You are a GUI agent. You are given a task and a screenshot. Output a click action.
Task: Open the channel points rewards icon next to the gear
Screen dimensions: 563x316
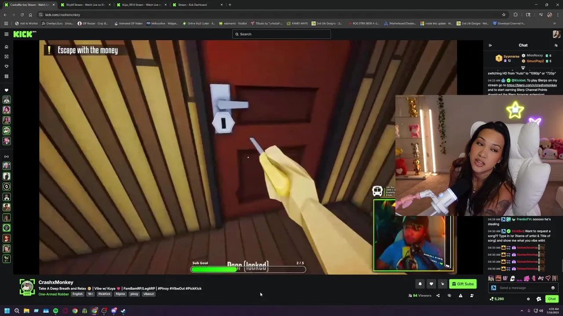[538, 299]
